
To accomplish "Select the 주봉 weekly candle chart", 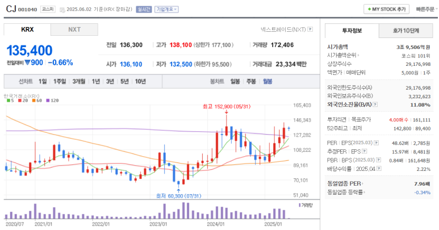I will pos(251,81).
